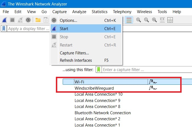Click the restart capture toolbar icon
This screenshot has height=129, width=192.
click(x=20, y=20)
